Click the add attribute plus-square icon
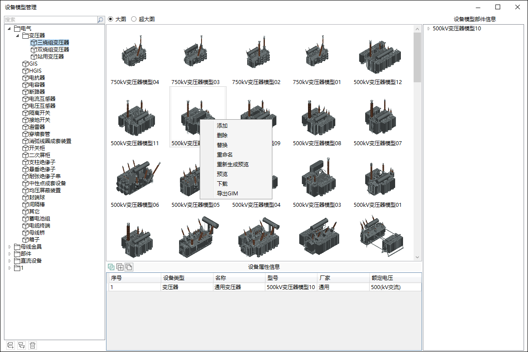This screenshot has width=528, height=352. [120, 267]
